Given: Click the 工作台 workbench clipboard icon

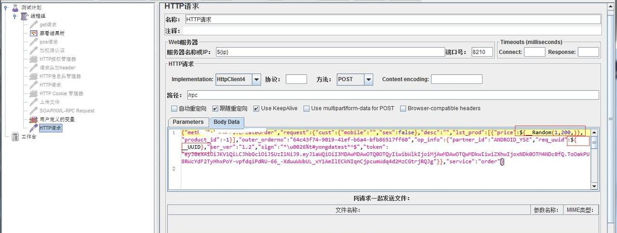Looking at the screenshot, I should tap(15, 136).
